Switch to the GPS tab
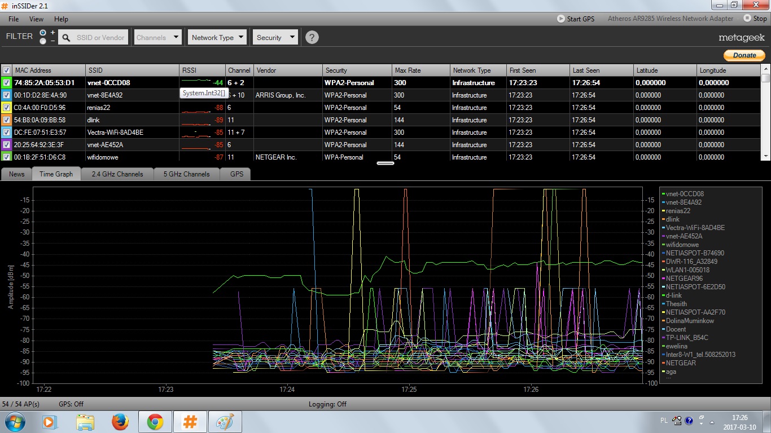Screen dimensions: 771x433 point(236,174)
